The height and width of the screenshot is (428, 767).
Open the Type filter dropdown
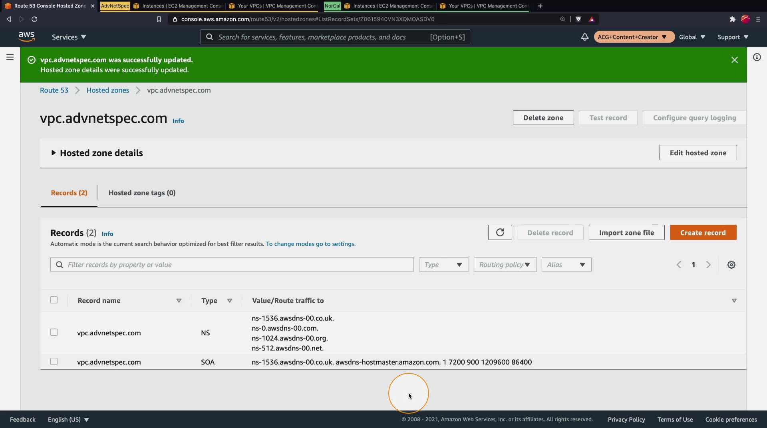[443, 265]
